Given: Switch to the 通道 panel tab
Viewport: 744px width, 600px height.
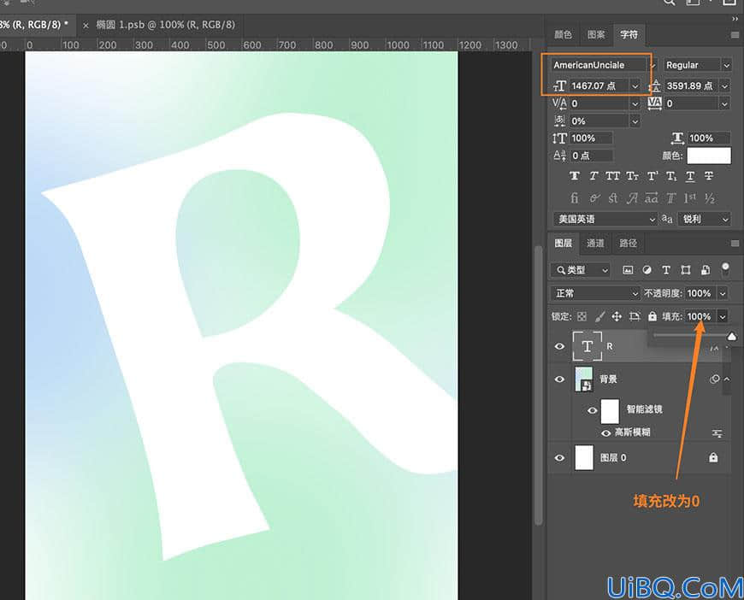Looking at the screenshot, I should tap(595, 244).
